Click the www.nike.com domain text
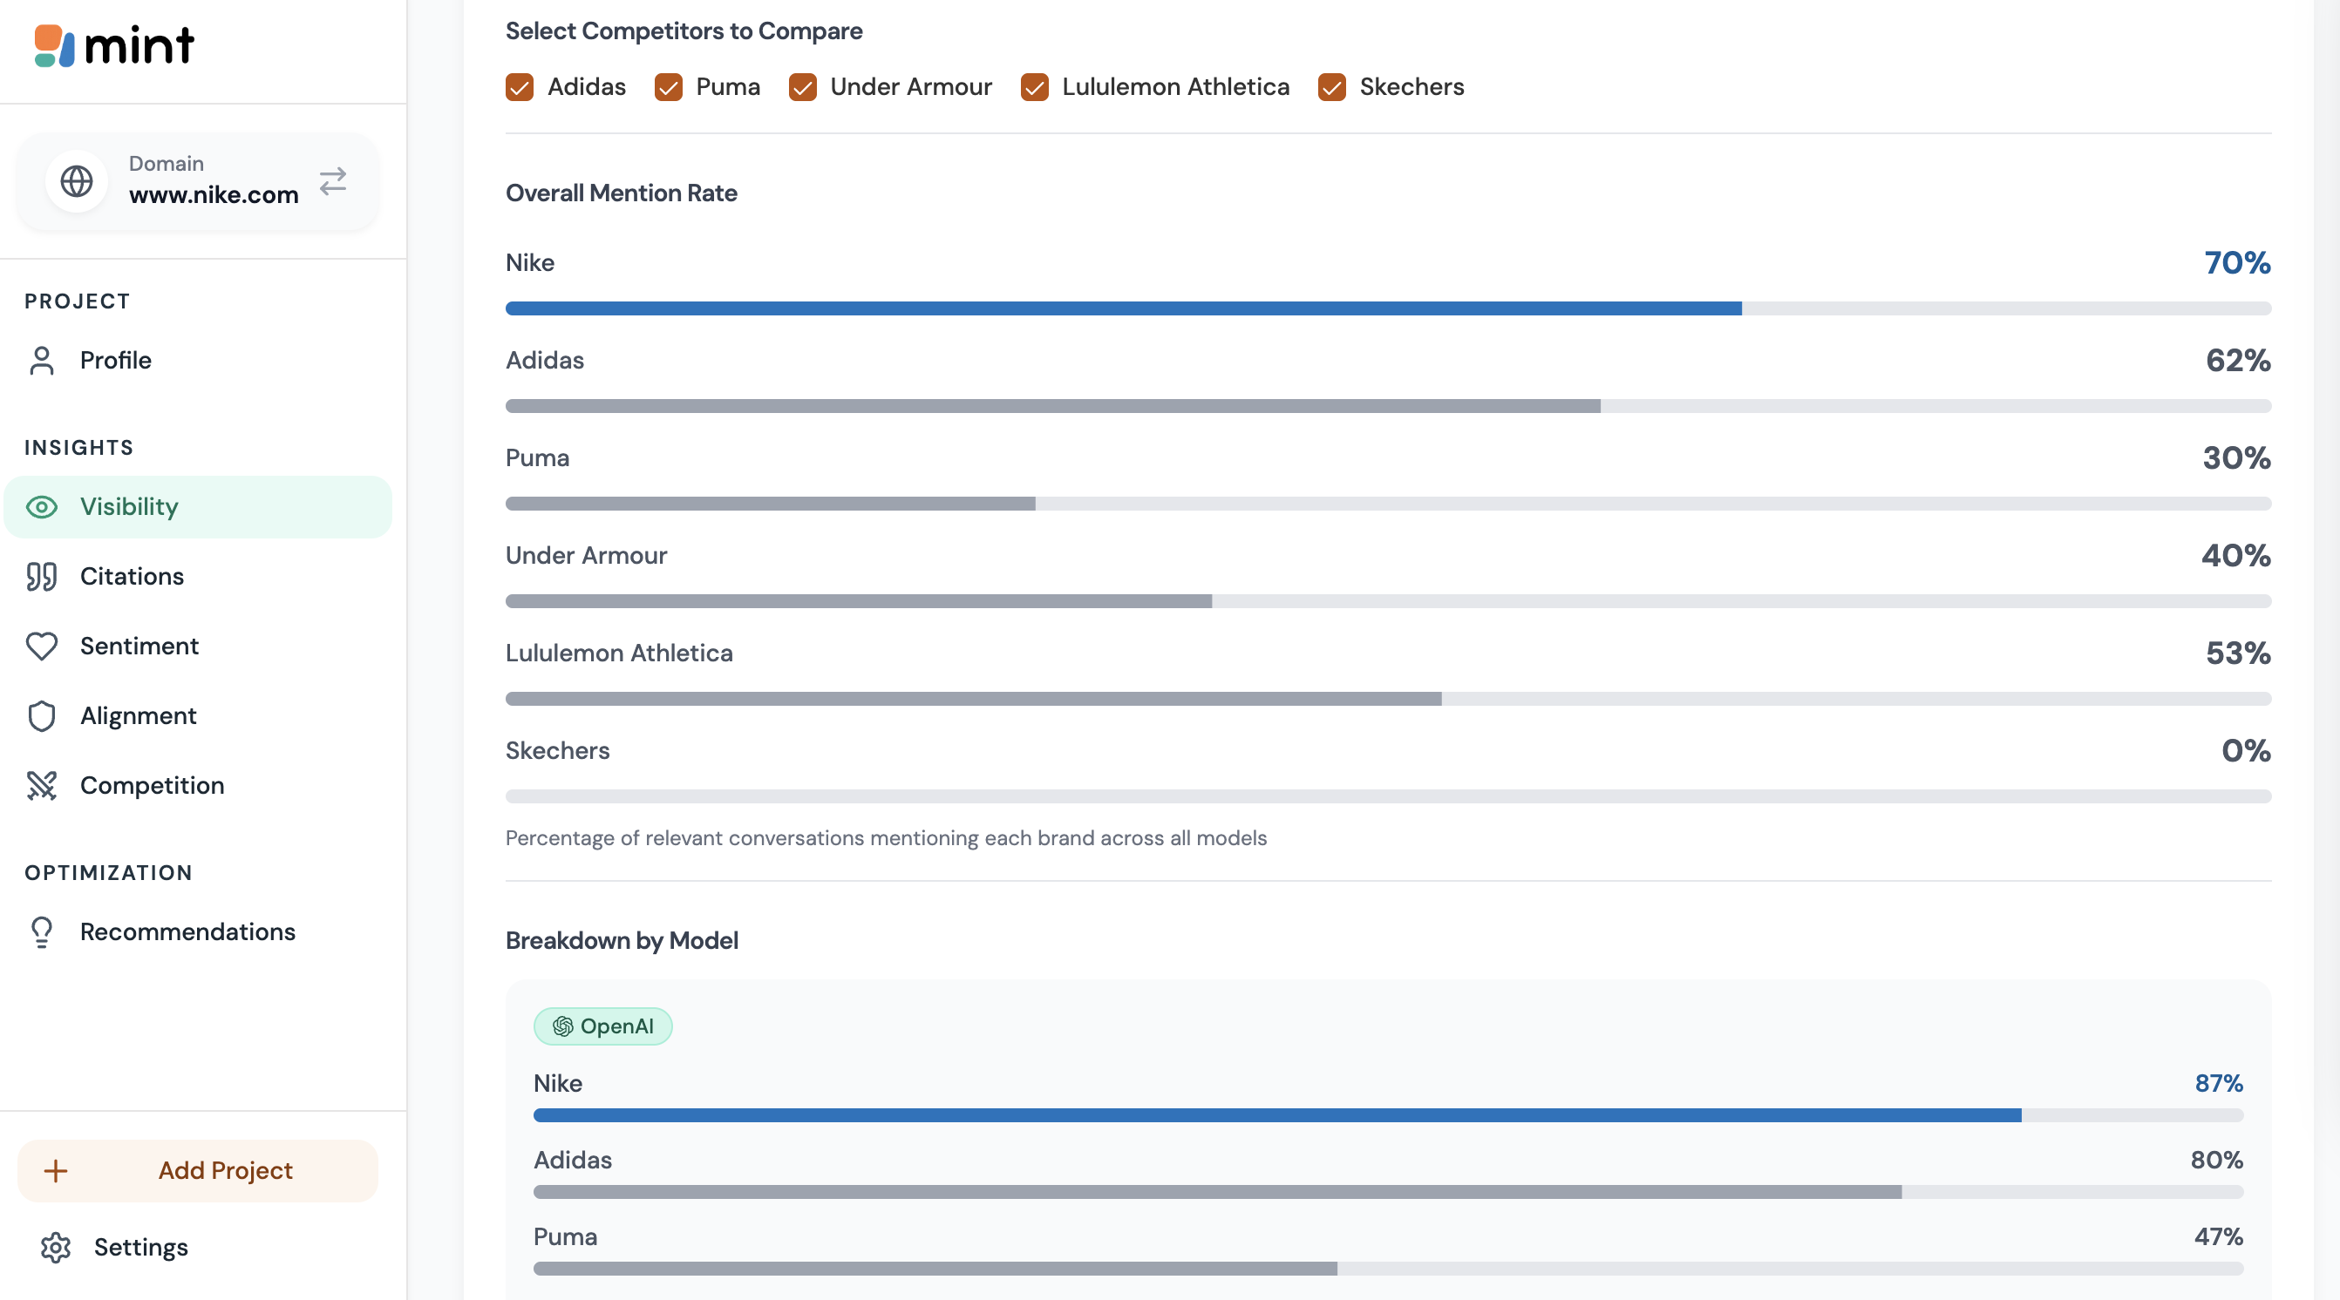 tap(214, 194)
